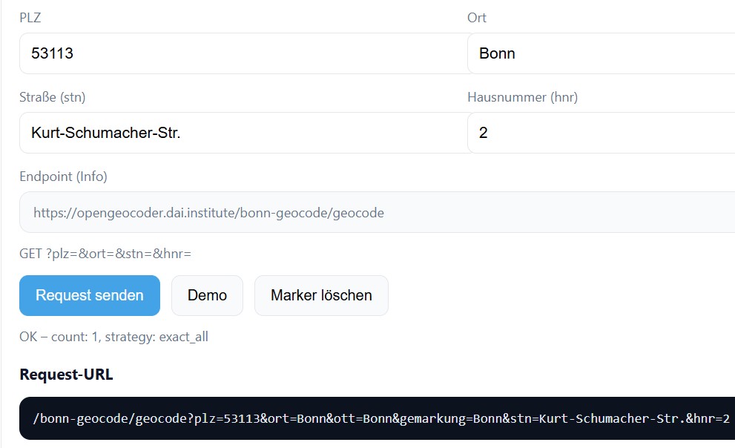735x448 pixels.
Task: Click the Hausnummer (hnr) label
Action: (x=522, y=97)
